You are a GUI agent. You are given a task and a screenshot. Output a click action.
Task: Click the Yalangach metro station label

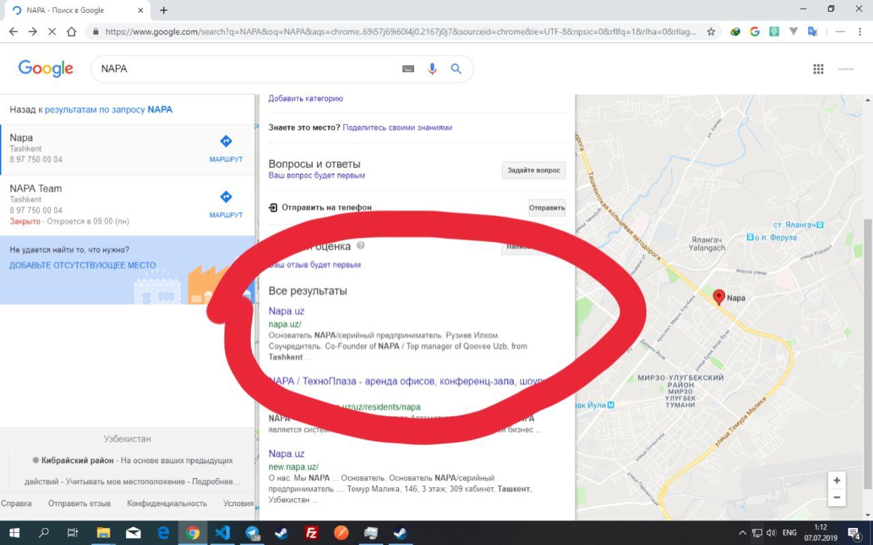click(798, 224)
